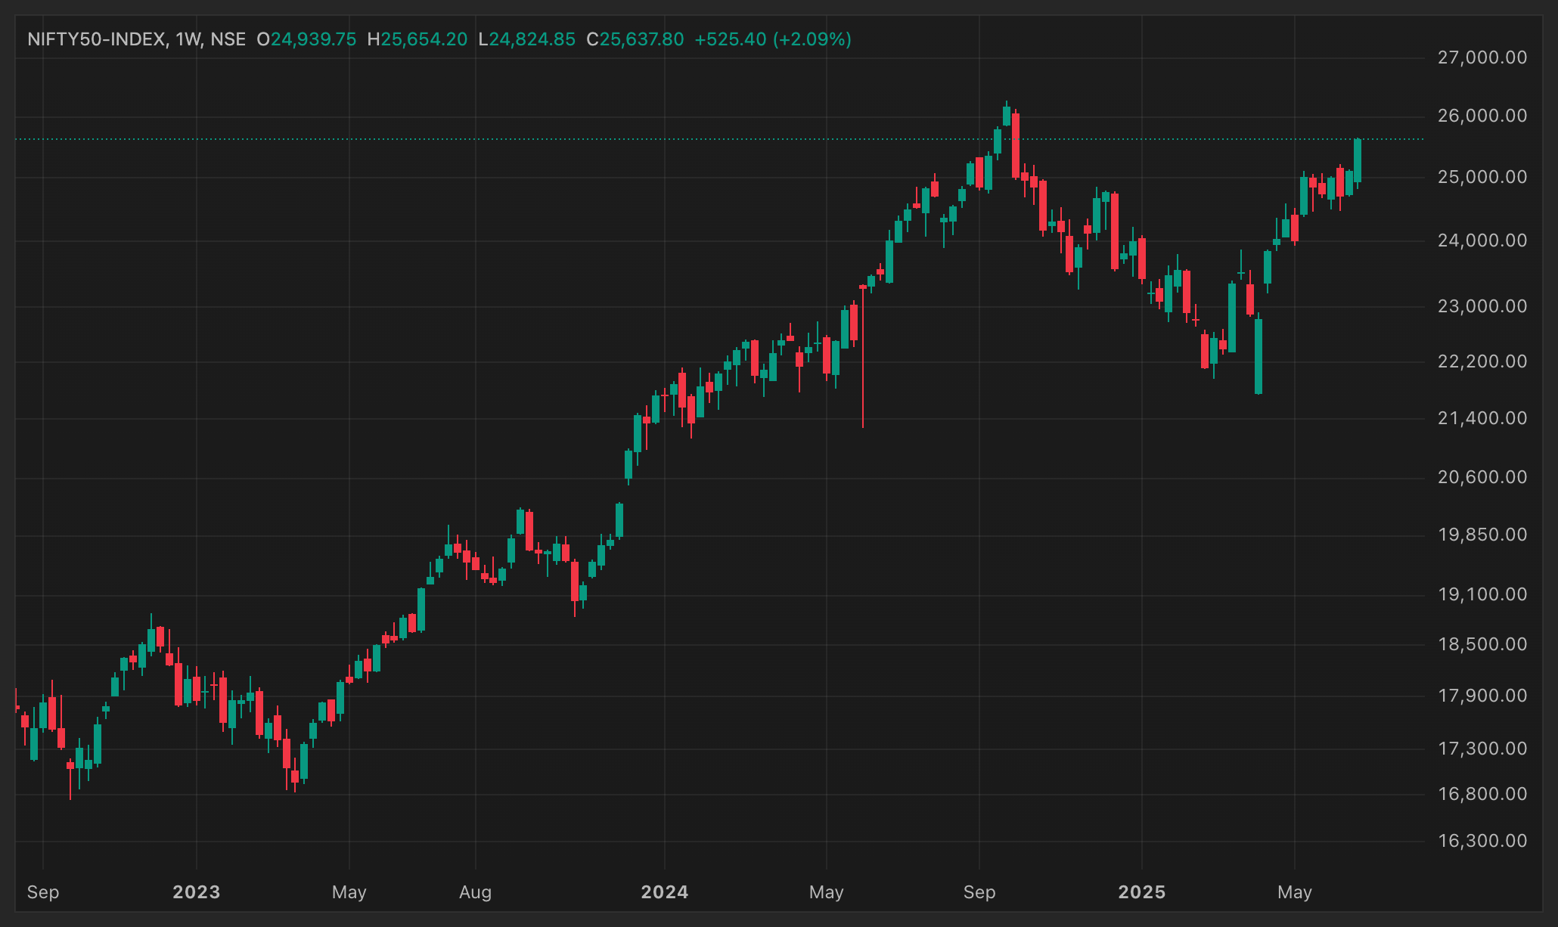Screen dimensions: 1558x927
Task: Click the open value O24,939.75
Action: 306,39
